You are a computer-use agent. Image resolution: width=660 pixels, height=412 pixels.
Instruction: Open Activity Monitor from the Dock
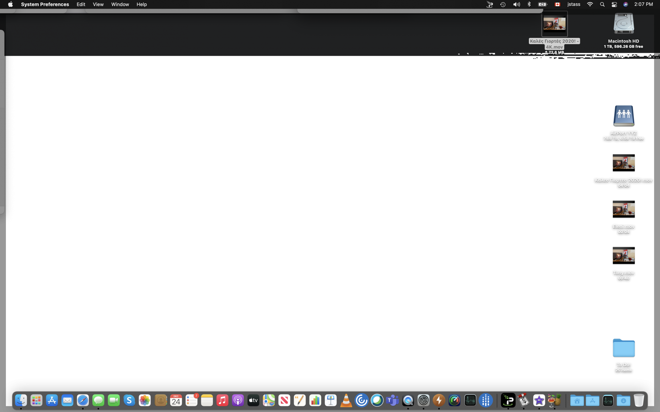tap(470, 400)
